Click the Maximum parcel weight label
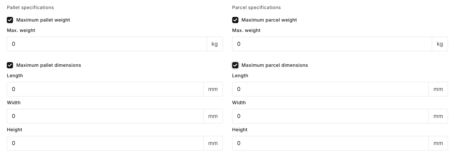Image resolution: width=455 pixels, height=157 pixels. 269,20
